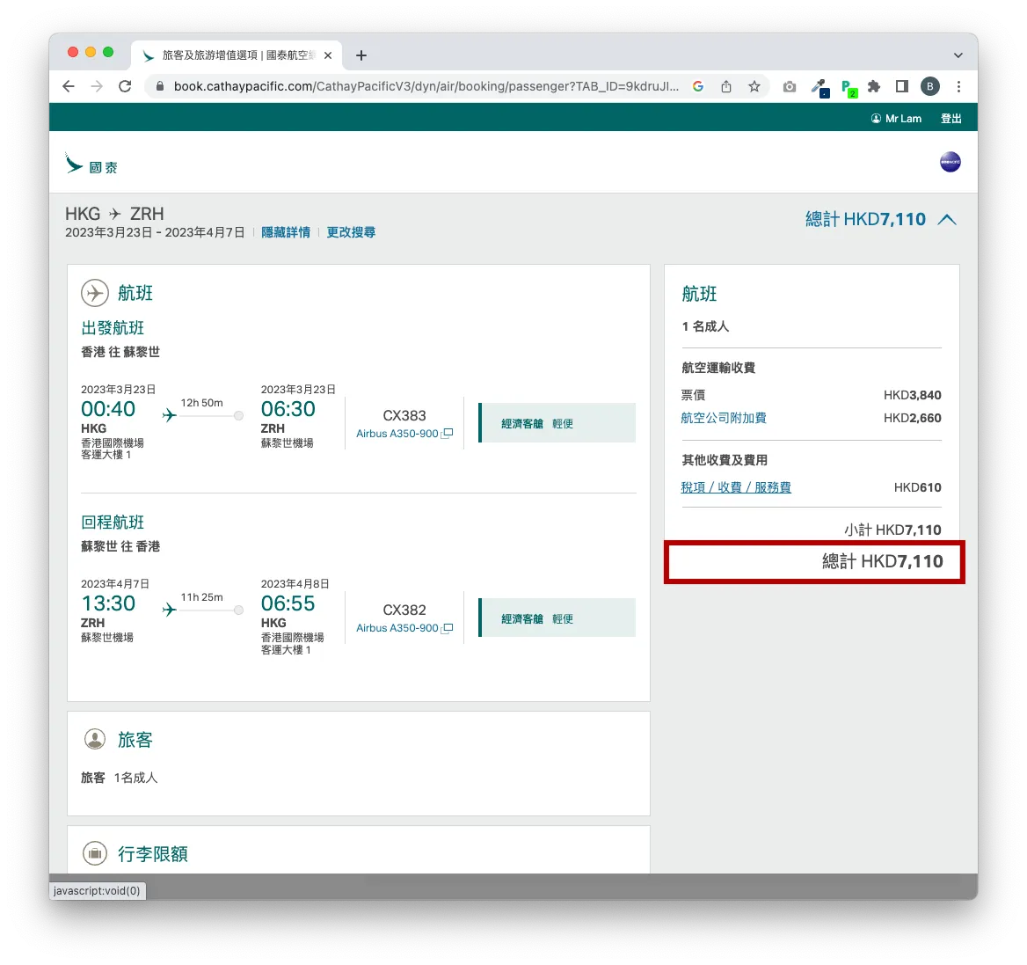Select 經濟客艙 輕便 fare for CX383
Image resolution: width=1027 pixels, height=965 pixels.
pos(557,423)
